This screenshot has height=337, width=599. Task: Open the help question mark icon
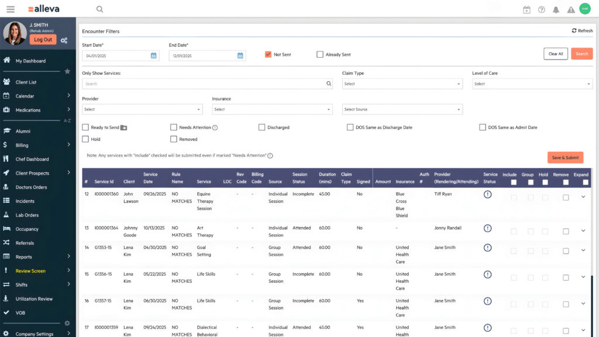pyautogui.click(x=541, y=9)
